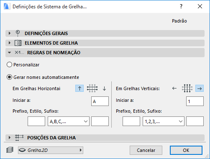
Task: Select leftward naming direction for vertical grids
Action: [174, 88]
